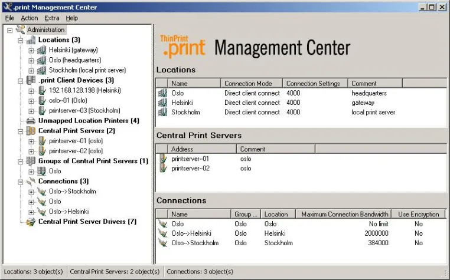The height and width of the screenshot is (280, 450).
Task: Collapse the .print Client Devices (3) node
Action: point(21,81)
